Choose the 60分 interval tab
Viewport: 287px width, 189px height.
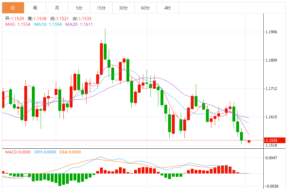tap(145, 8)
